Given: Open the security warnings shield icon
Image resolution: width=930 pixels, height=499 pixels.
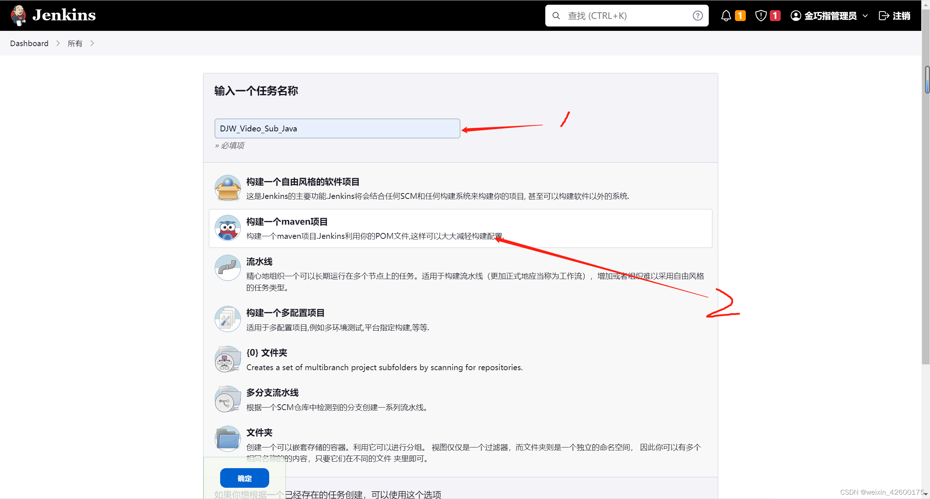Looking at the screenshot, I should [x=760, y=15].
